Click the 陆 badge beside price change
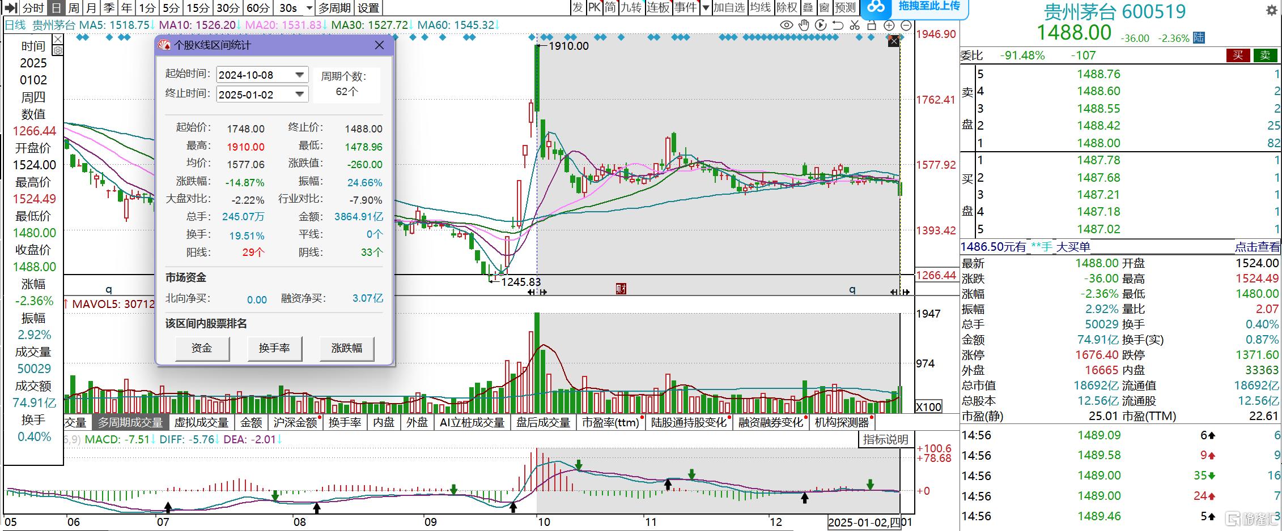This screenshot has width=1282, height=531. pyautogui.click(x=1199, y=37)
